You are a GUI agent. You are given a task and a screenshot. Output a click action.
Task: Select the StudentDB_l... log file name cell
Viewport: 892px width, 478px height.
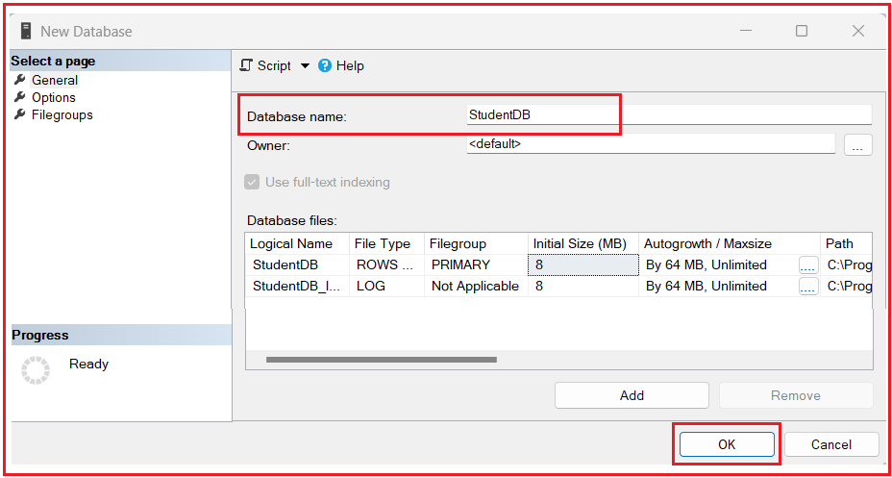coord(298,287)
